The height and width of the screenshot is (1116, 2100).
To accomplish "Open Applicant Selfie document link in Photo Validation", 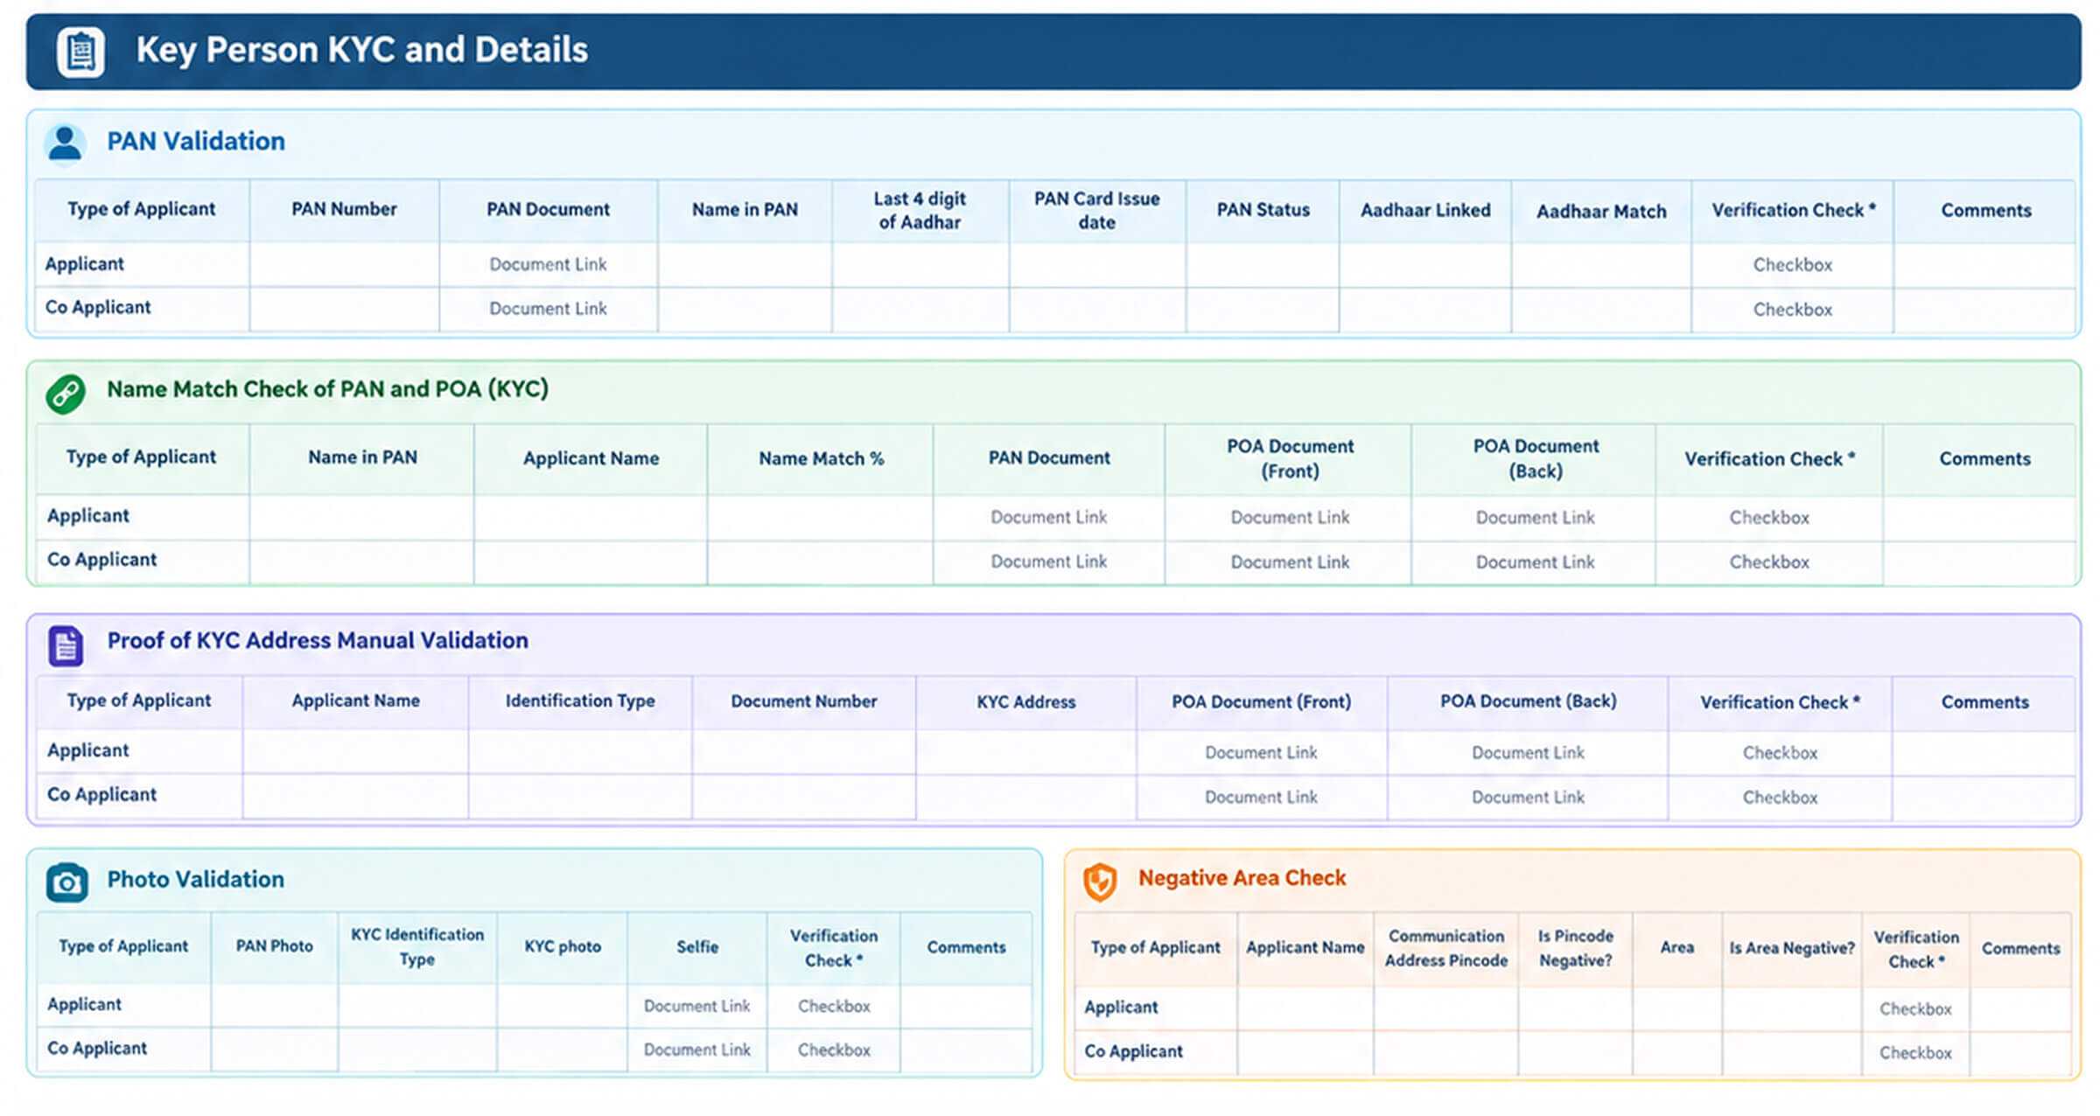I will (696, 1007).
